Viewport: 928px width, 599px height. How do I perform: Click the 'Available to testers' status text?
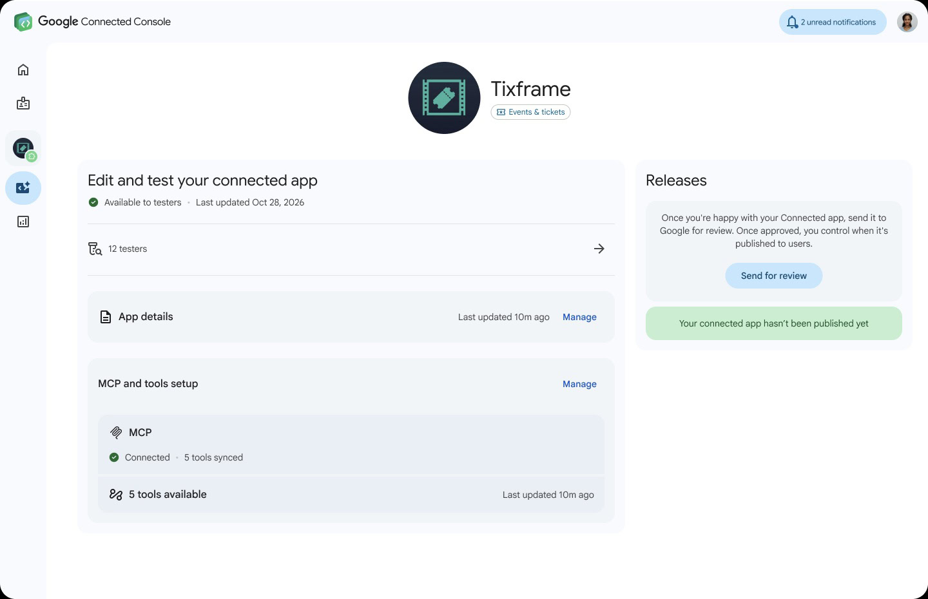(x=143, y=202)
